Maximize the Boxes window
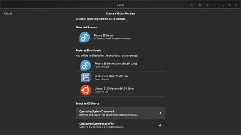 (x=229, y=5)
